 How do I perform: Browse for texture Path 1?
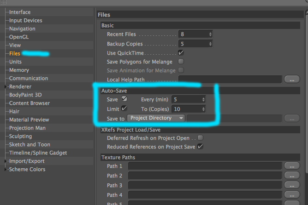click(292, 166)
